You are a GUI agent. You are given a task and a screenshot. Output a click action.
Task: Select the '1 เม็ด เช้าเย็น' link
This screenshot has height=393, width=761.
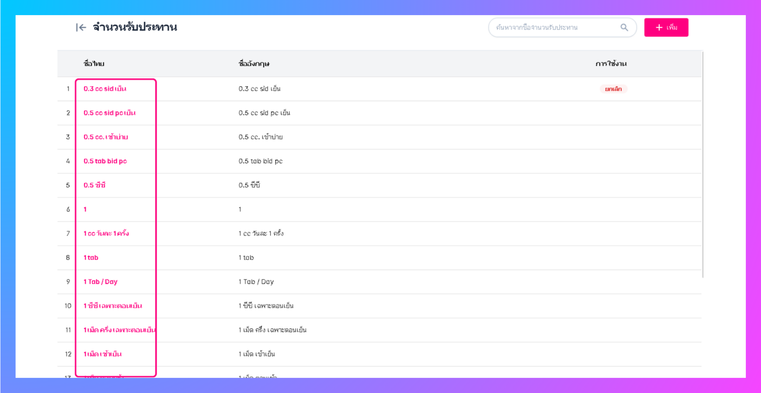[x=103, y=354]
